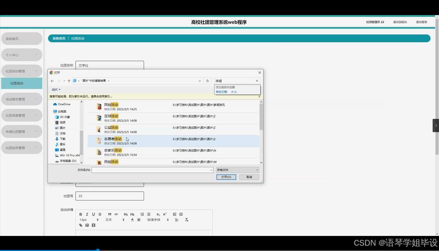Toggle Bold in the rich text editor
The width and height of the screenshot is (439, 251).
pyautogui.click(x=81, y=214)
